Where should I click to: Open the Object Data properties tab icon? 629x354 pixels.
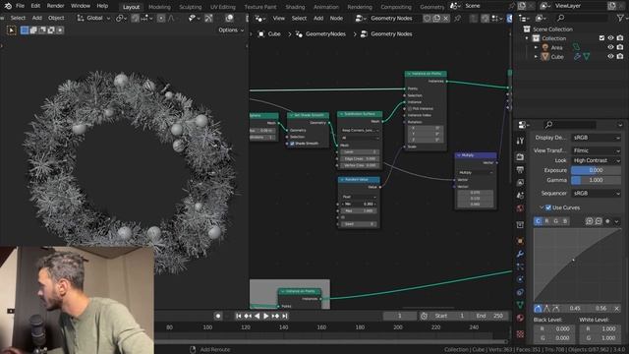[520, 305]
